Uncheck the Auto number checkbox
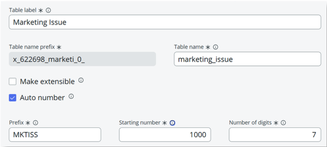 click(x=13, y=98)
